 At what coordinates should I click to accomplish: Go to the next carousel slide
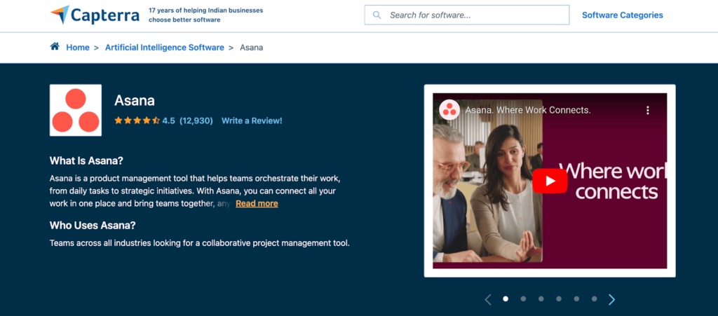(611, 300)
